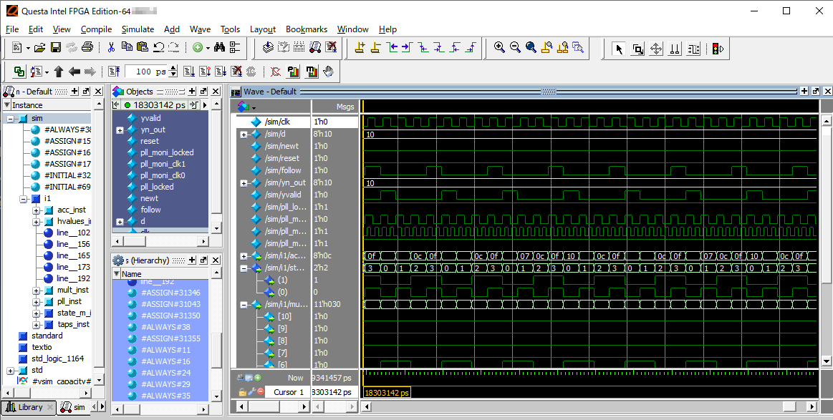Image resolution: width=833 pixels, height=420 pixels.
Task: Toggle the lock icon for Cursor 1
Action: coord(242,392)
